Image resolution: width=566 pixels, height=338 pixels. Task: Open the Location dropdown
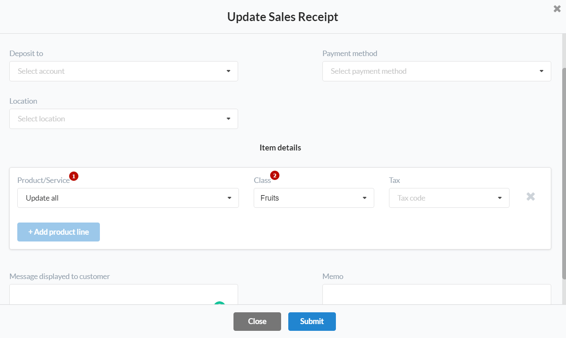(x=123, y=118)
